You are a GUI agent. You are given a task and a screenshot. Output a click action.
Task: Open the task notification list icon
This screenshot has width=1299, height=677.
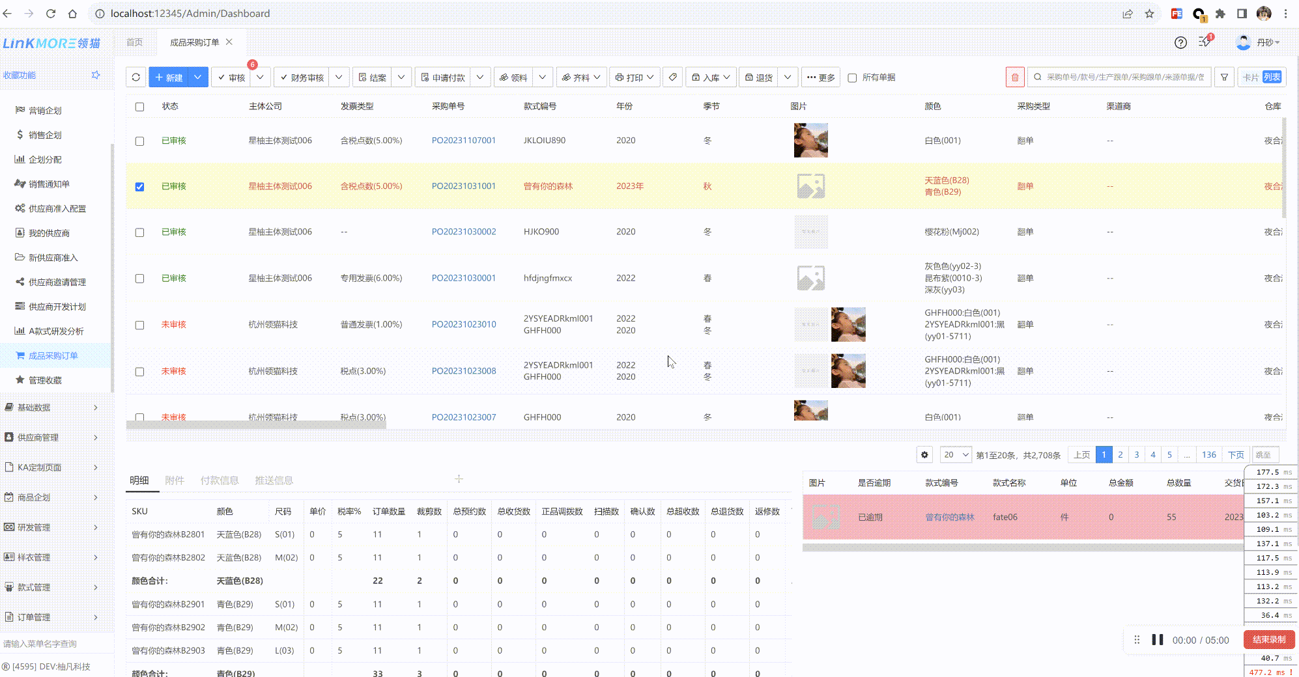tap(1205, 42)
